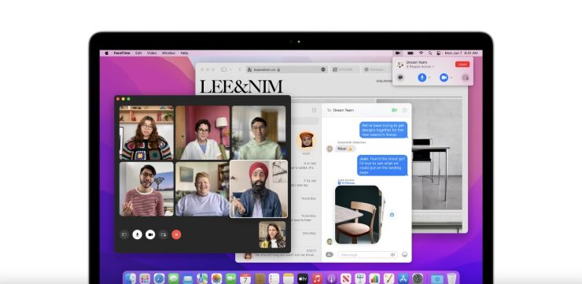Viewport: 582px width, 284px height.
Task: Click more options icon in Safari address bar
Action: pos(323,69)
